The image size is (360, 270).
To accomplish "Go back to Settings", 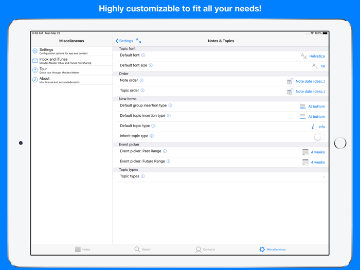I will [124, 41].
